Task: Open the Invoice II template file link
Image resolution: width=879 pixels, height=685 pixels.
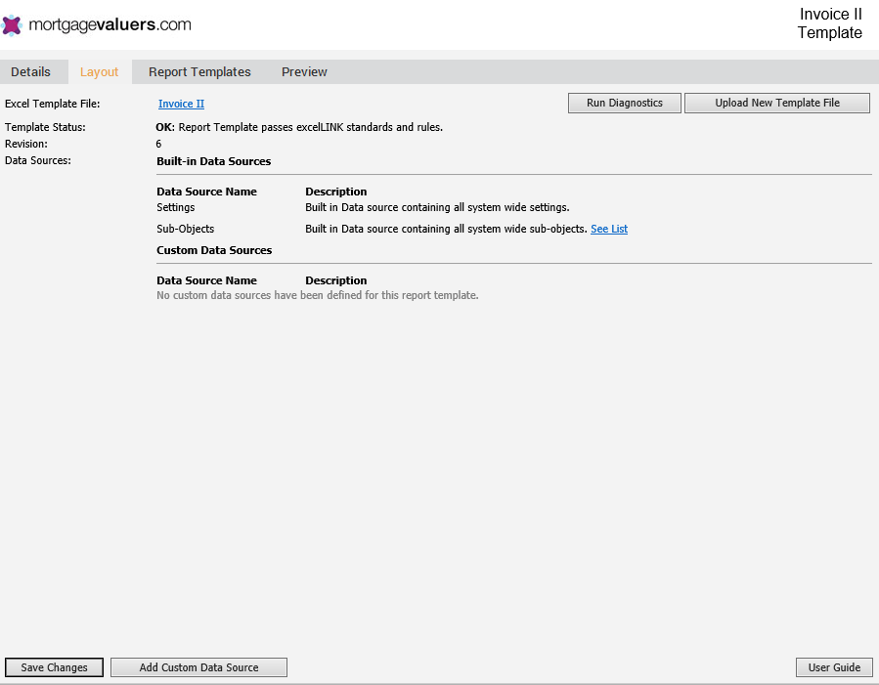Action: (181, 104)
